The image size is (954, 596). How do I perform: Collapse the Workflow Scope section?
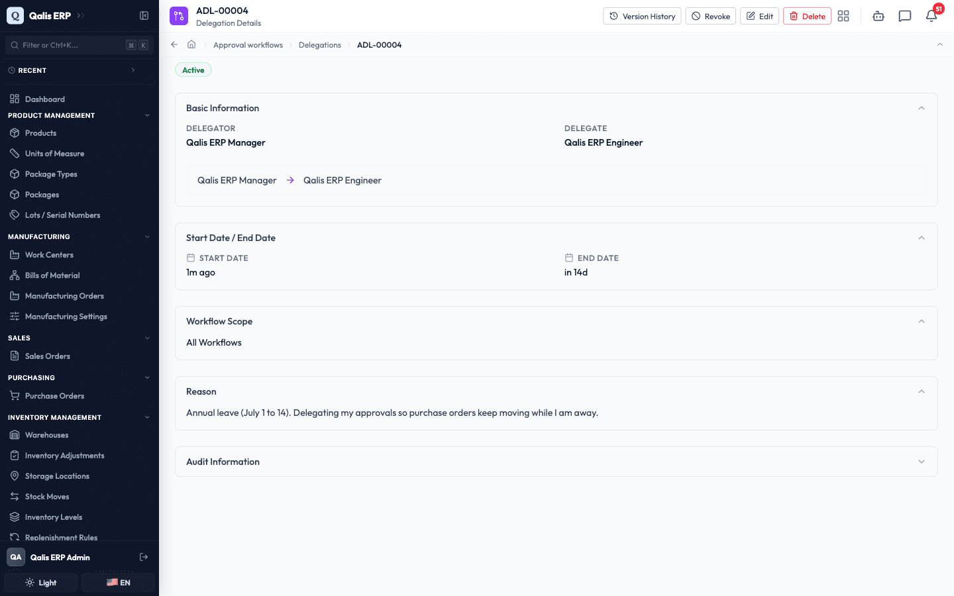tap(921, 321)
